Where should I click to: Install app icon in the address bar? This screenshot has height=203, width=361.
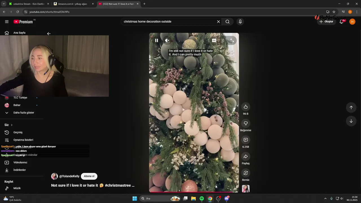328,12
